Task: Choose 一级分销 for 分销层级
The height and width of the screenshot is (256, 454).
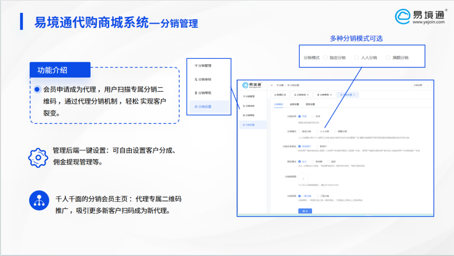Action: click(x=299, y=196)
